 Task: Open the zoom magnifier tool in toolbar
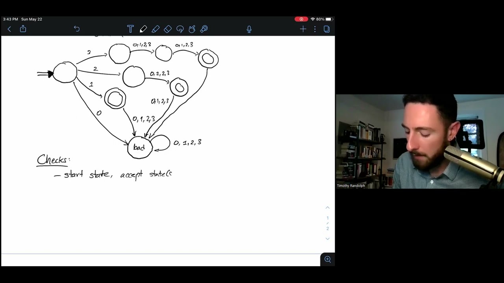coord(204,29)
